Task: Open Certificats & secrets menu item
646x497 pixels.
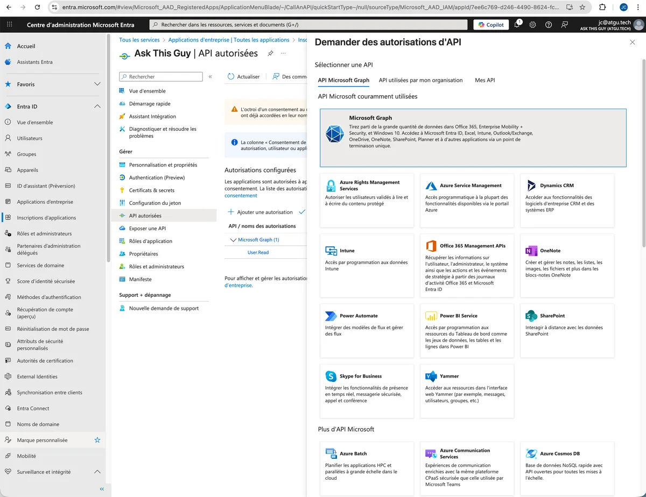Action: pos(151,190)
